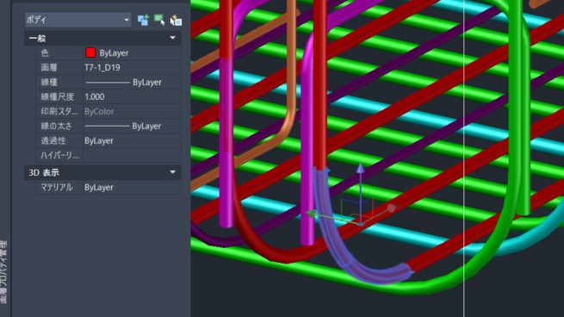Open the Quick Select icon
The image size is (564, 317).
pyautogui.click(x=176, y=20)
